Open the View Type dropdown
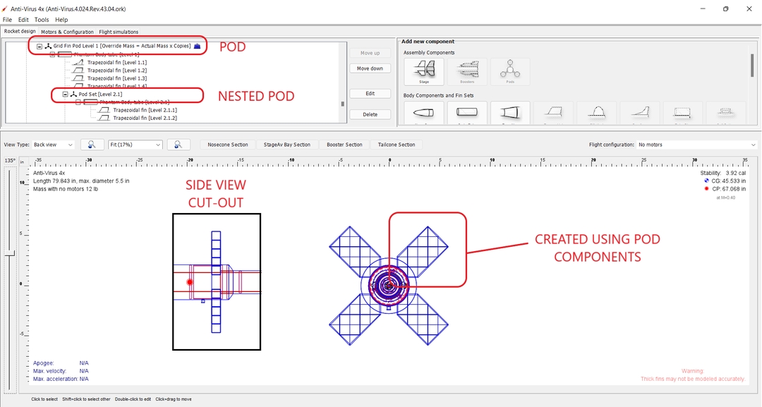Viewport: 762px width, 407px height. pos(53,145)
